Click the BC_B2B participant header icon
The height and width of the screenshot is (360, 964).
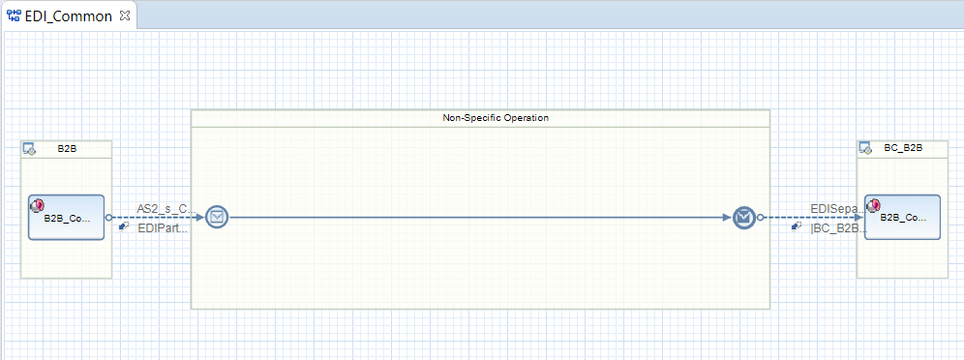click(x=866, y=149)
